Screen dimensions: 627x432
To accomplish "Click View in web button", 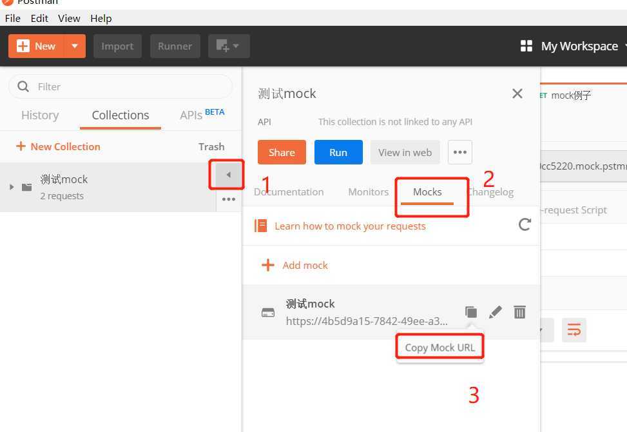I will 405,152.
